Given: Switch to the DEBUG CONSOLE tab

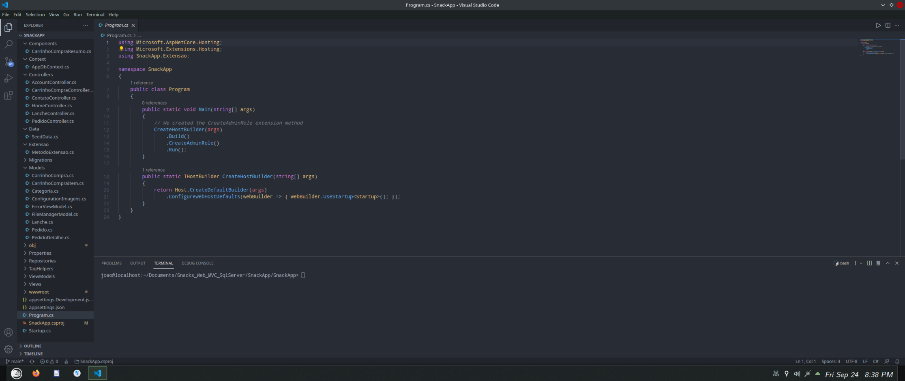Looking at the screenshot, I should (197, 263).
